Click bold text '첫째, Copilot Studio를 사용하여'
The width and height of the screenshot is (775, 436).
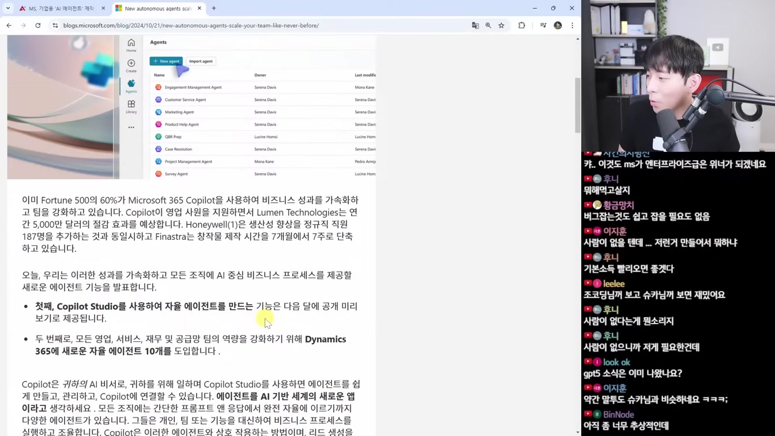pyautogui.click(x=99, y=306)
